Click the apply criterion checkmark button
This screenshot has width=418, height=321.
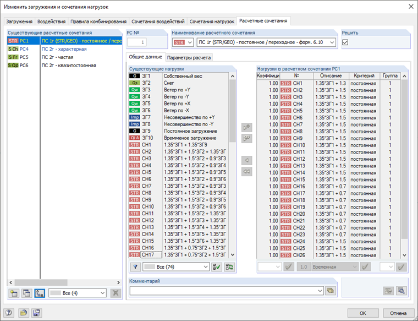click(365, 266)
